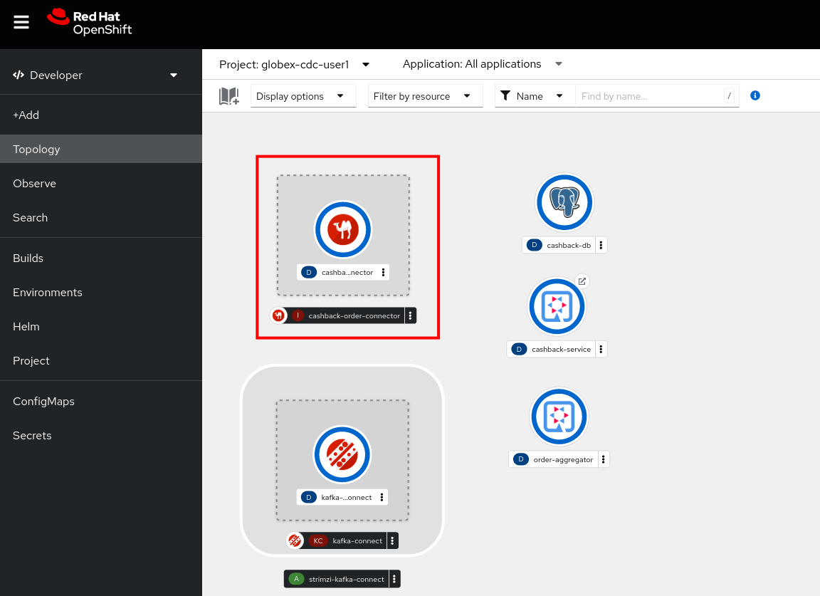Viewport: 820px width, 596px height.
Task: Select the Camel cashback connector node
Action: (343, 230)
